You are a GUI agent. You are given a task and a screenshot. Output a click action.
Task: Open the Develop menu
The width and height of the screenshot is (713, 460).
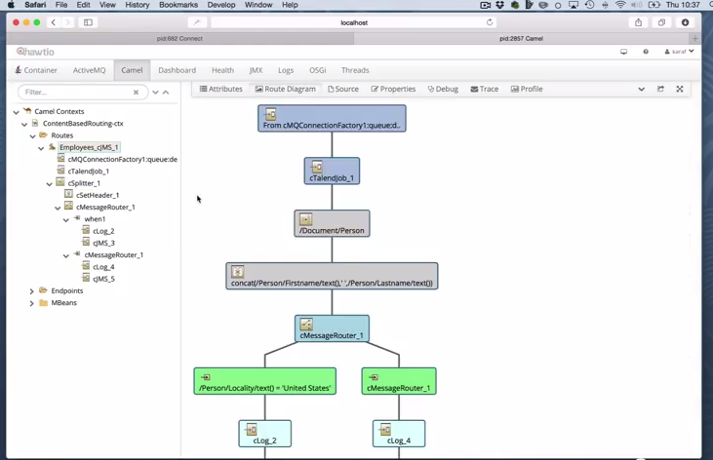point(221,5)
